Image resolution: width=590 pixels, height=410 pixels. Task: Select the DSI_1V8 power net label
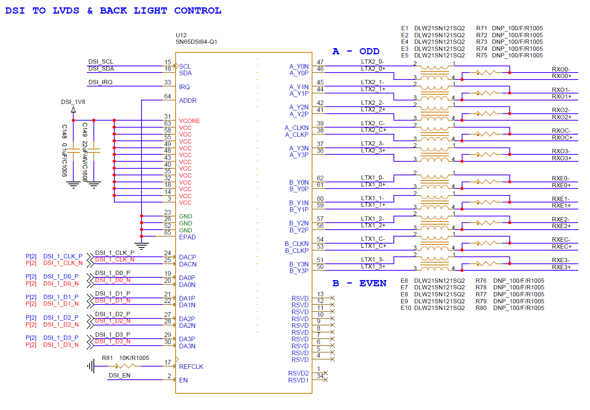73,102
